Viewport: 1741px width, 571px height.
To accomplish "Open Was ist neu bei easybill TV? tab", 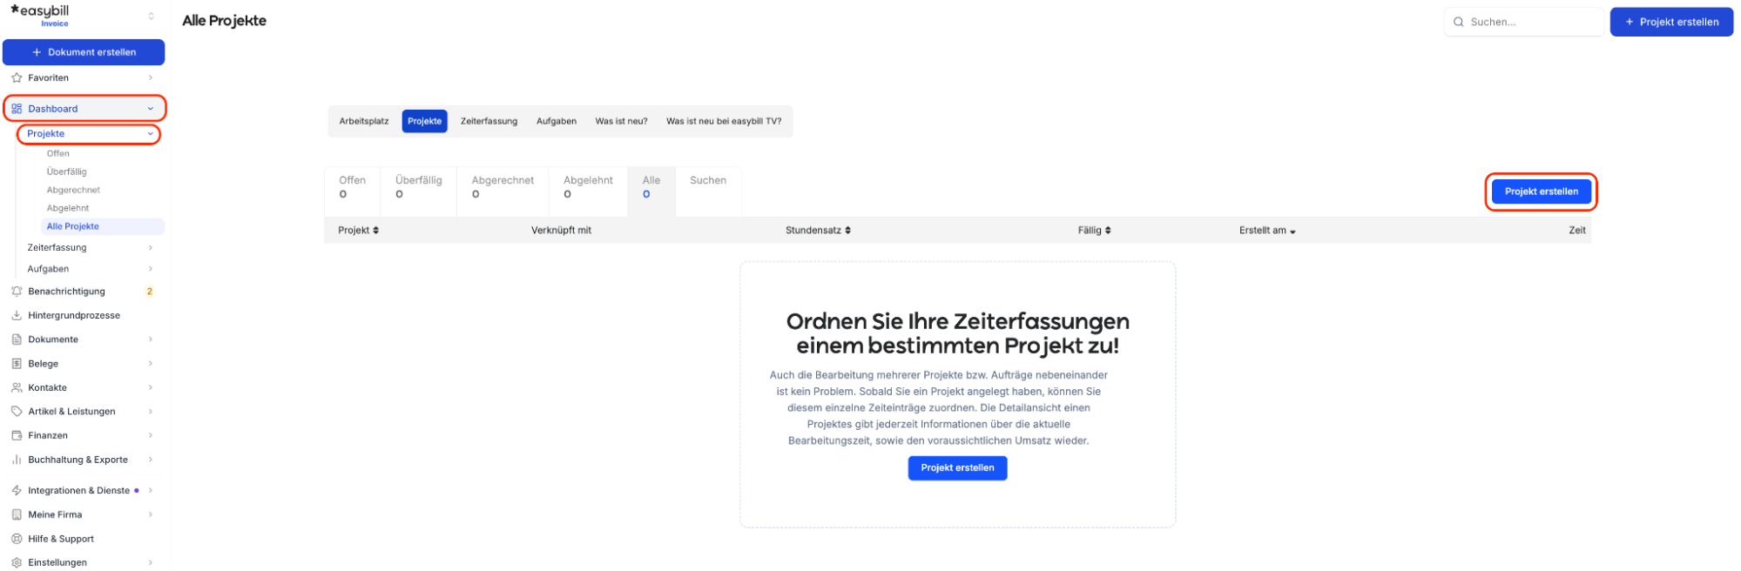I will point(724,121).
